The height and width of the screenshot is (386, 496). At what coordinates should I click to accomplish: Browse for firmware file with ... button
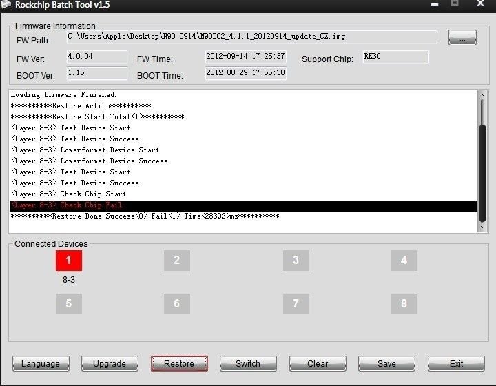(462, 38)
